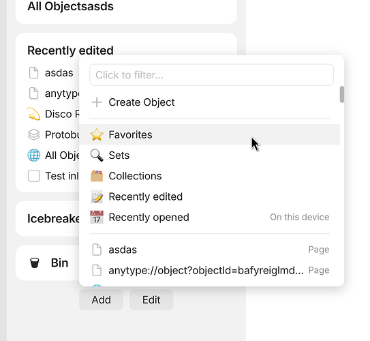Viewport: 370px width, 341px height.
Task: Click the page icon beside sidebar anytyp
Action: (x=34, y=93)
